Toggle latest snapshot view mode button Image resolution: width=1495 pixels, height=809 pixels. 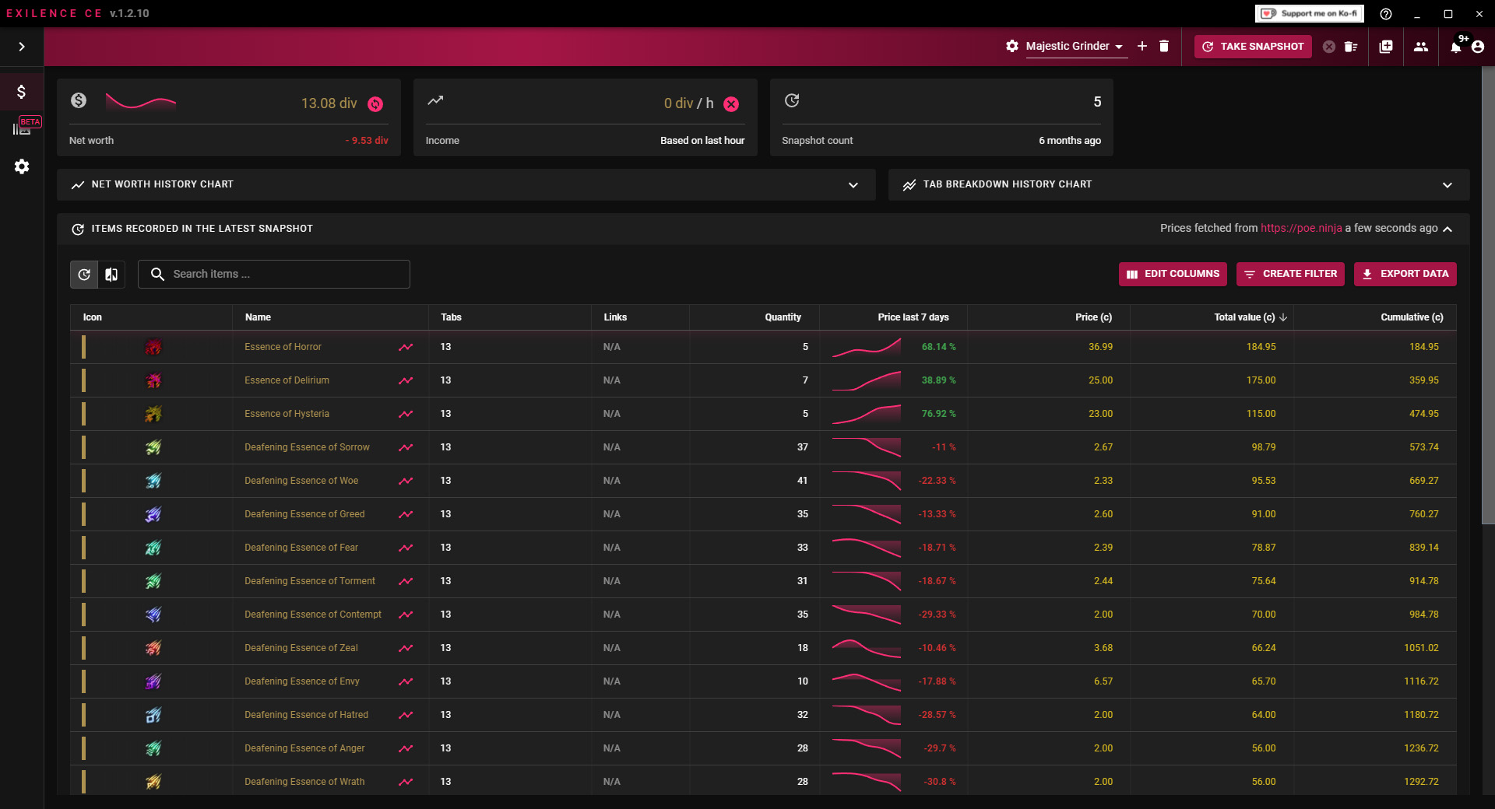84,275
